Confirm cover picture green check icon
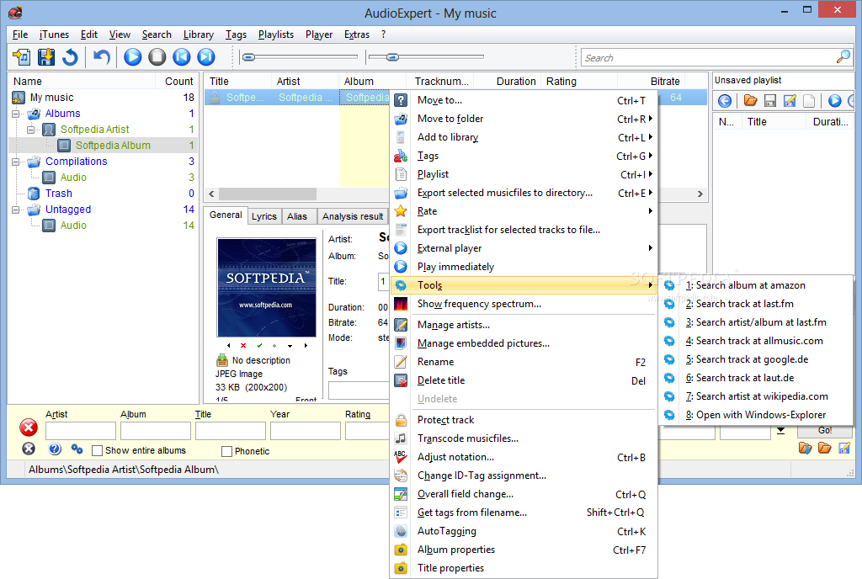The width and height of the screenshot is (862, 579). (259, 346)
